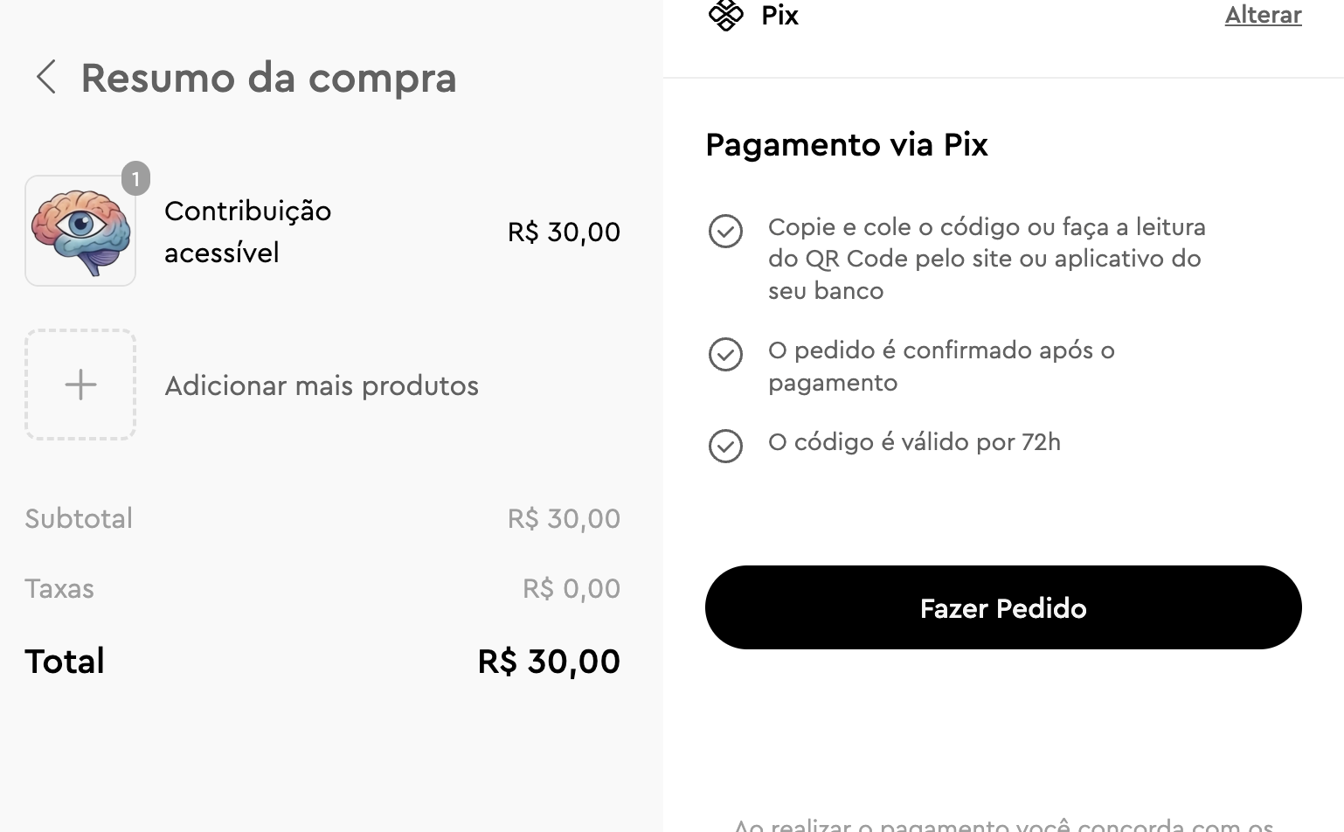Click the product price next to Contribuição acessível
The image size is (1344, 832).
click(564, 232)
